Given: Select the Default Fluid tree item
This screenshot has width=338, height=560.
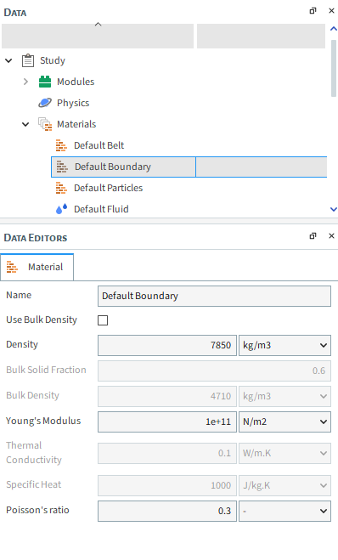Looking at the screenshot, I should pyautogui.click(x=101, y=209).
